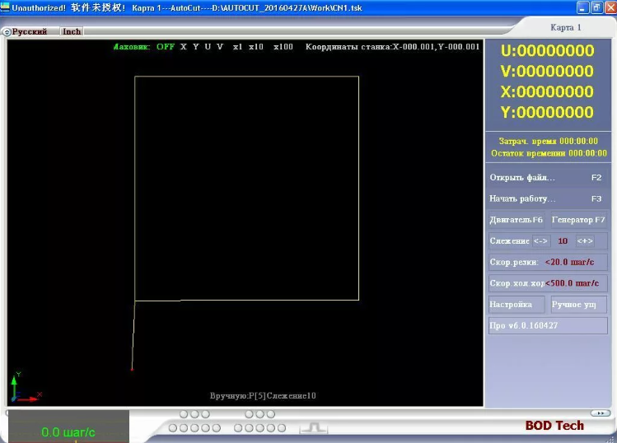Switch to the Inch units tab
This screenshot has width=617, height=443.
point(72,32)
